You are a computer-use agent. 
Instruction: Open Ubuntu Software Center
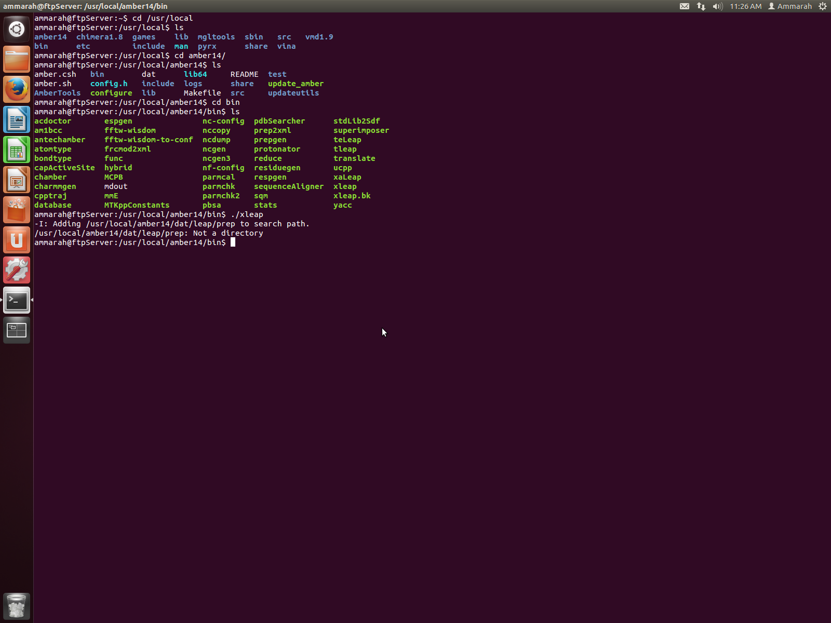17,210
